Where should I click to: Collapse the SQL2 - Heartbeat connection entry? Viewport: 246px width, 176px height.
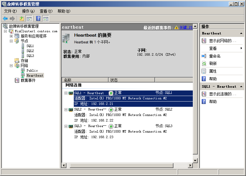66,110
